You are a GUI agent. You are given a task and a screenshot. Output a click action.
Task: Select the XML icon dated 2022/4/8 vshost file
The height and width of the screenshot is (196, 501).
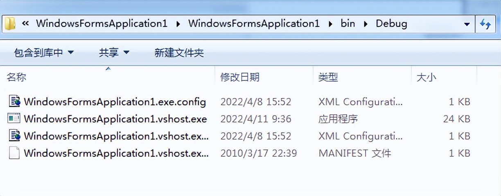14,136
